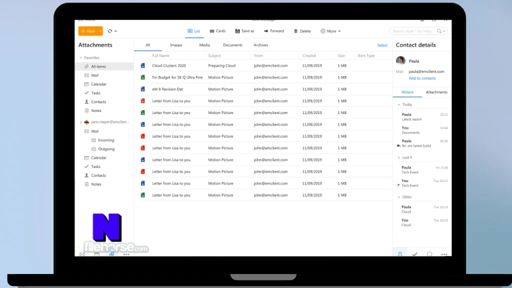This screenshot has height=288, width=512.
Task: Switch to List view
Action: 194,31
